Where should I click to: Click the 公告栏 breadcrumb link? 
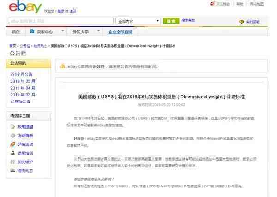point(25,46)
